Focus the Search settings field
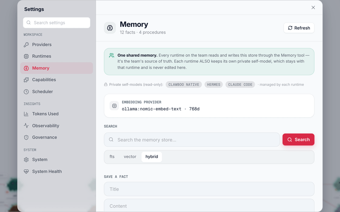This screenshot has width=340, height=212. [57, 23]
